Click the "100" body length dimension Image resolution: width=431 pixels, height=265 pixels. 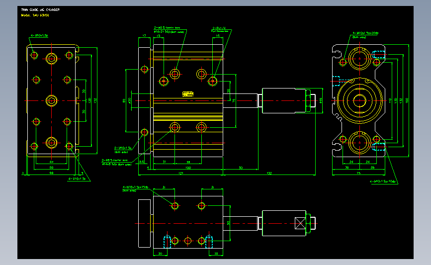188,168
